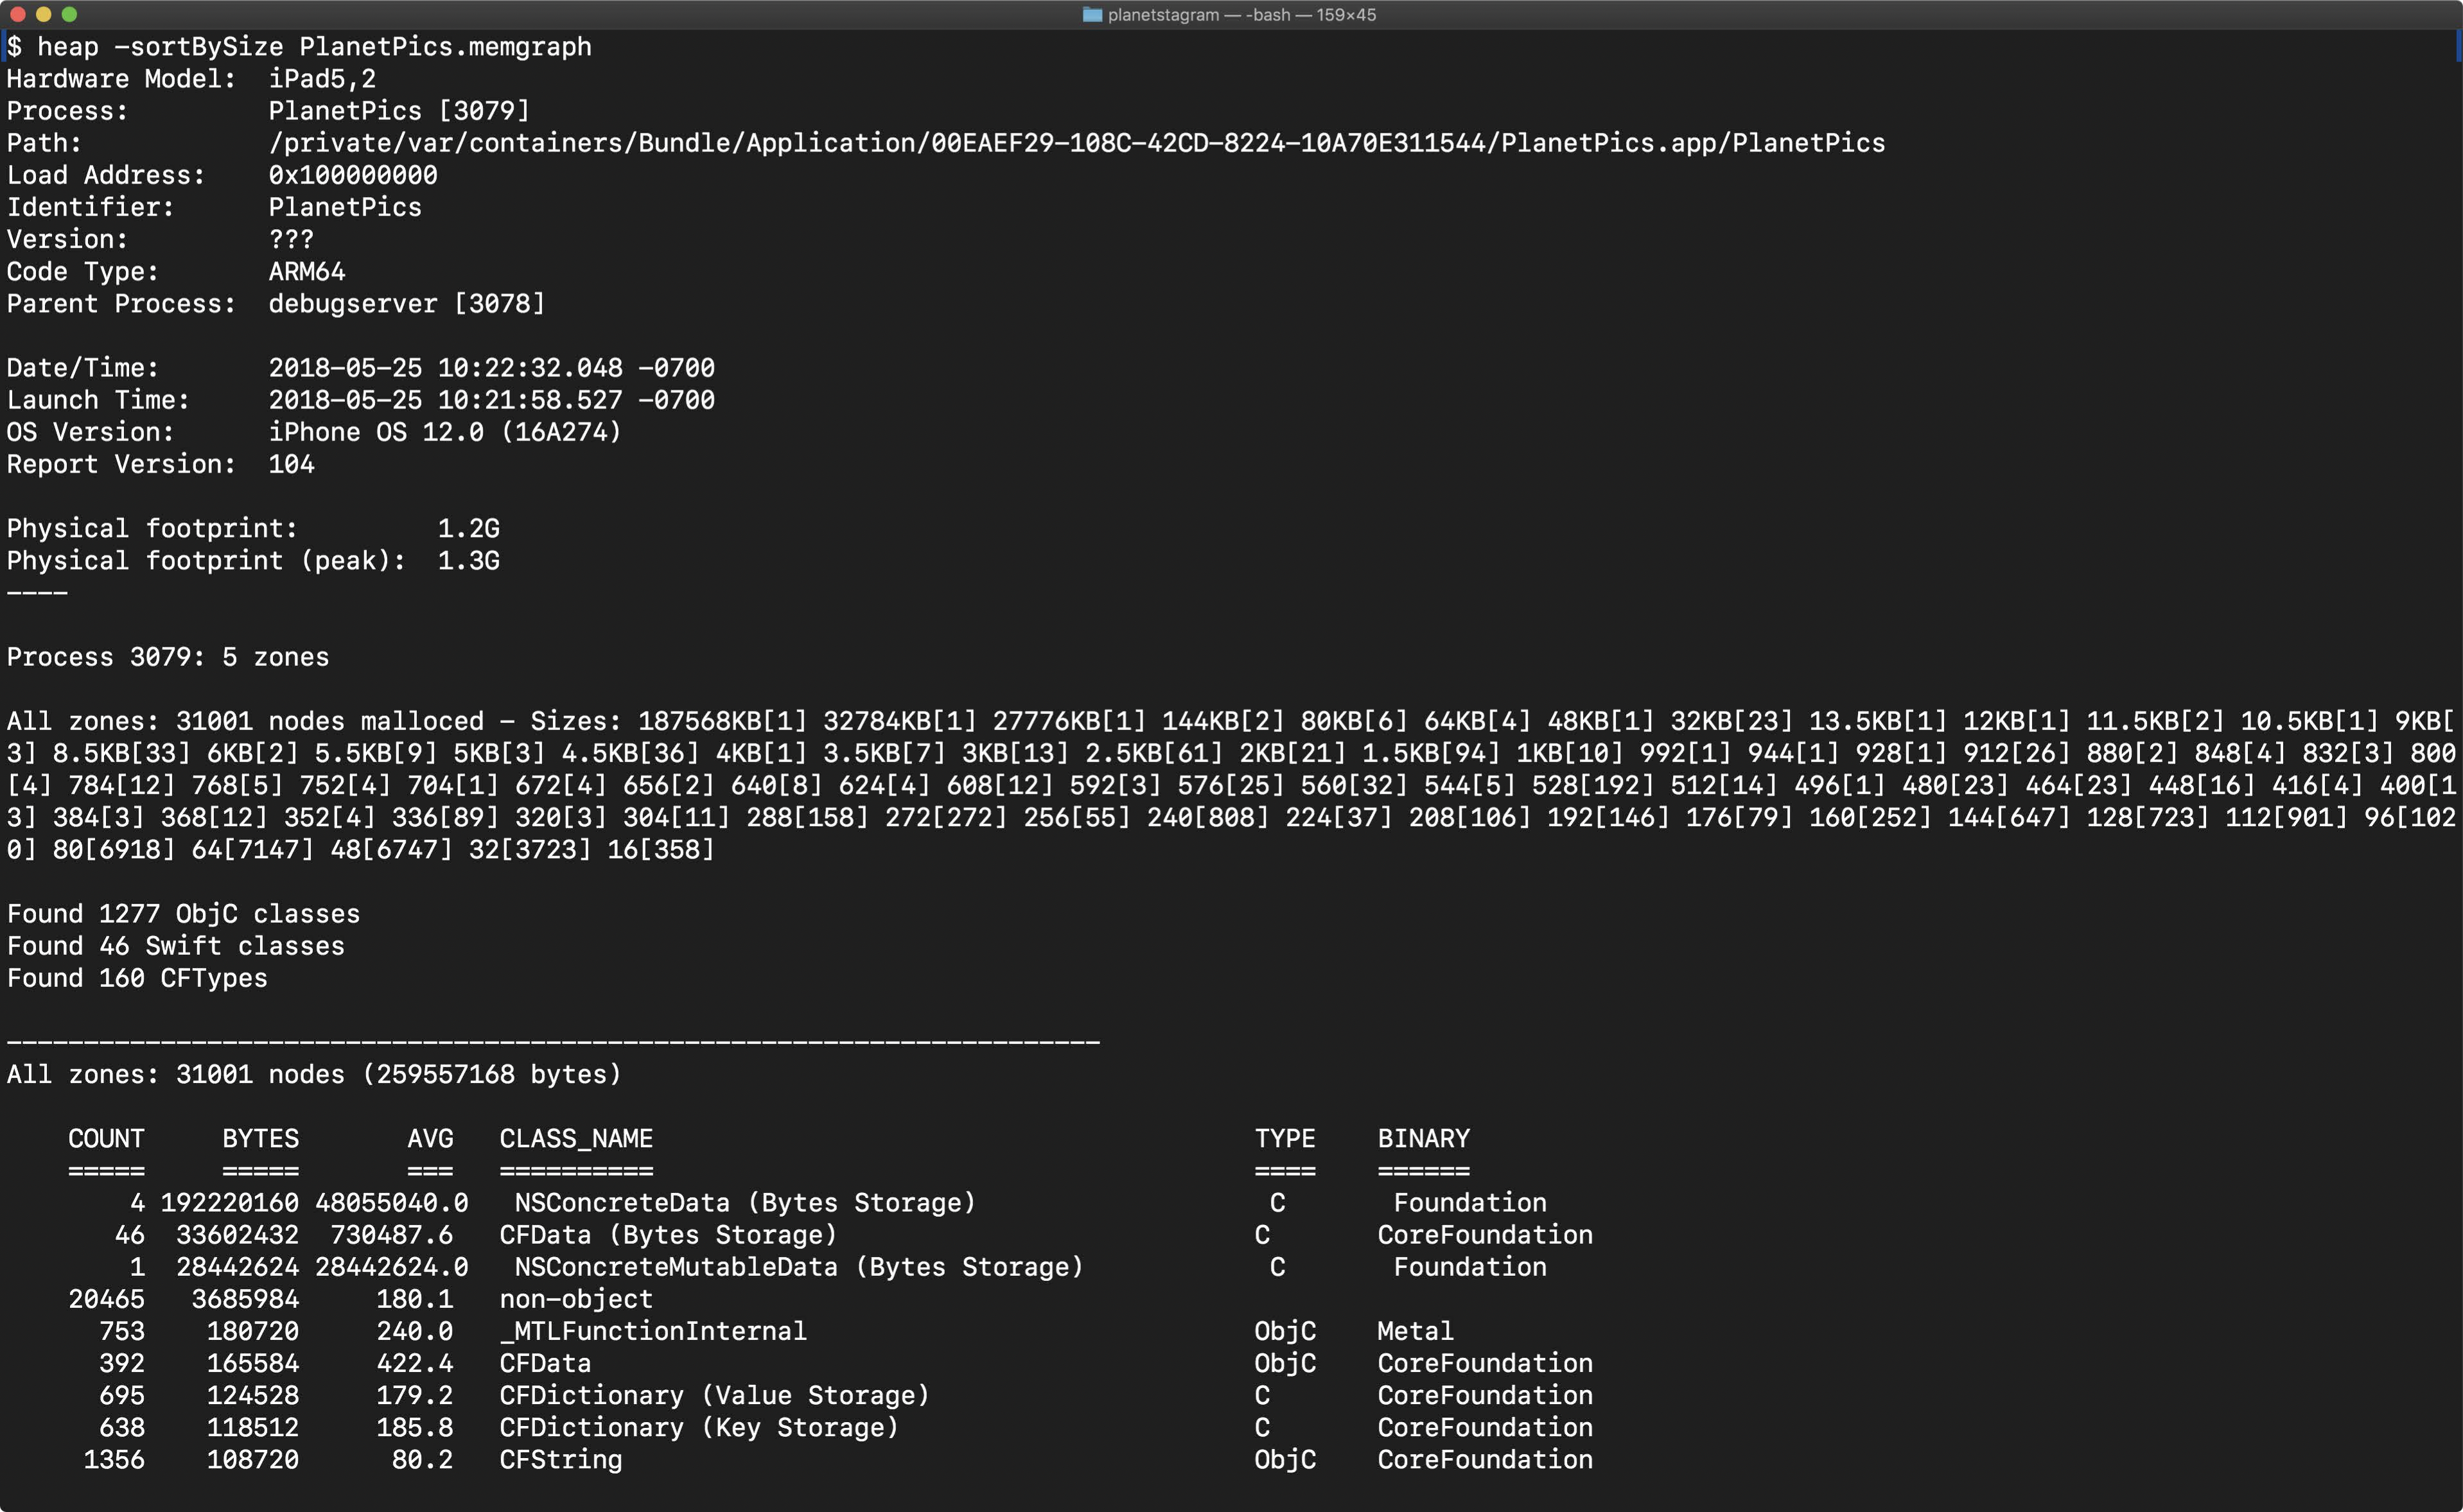
Task: Click the folder icon in the window title
Action: pyautogui.click(x=1092, y=15)
